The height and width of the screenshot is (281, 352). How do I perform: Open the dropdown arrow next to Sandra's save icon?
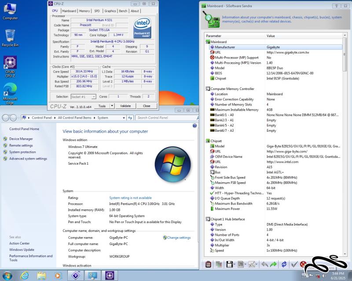coord(235,264)
